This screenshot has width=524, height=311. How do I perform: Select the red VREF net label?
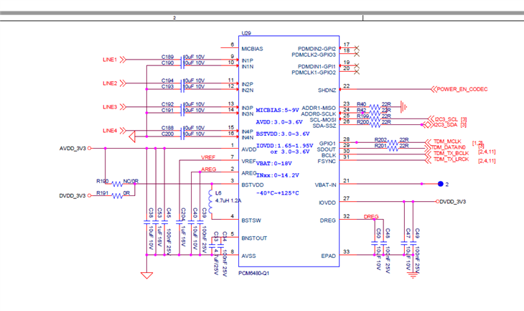point(208,157)
